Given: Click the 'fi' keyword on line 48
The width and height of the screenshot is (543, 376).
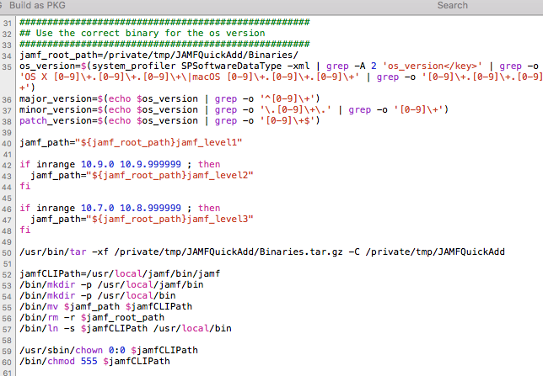Looking at the screenshot, I should click(x=25, y=230).
